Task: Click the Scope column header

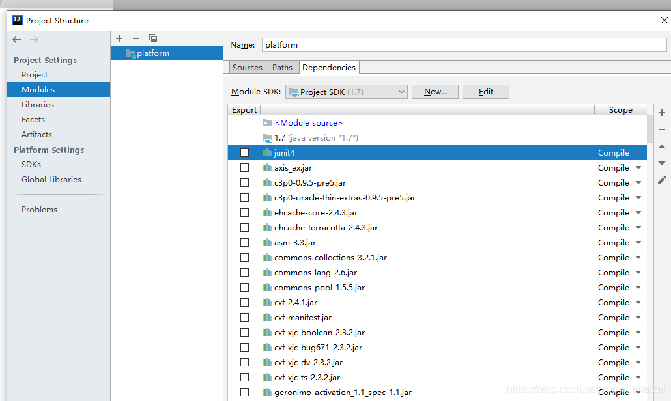Action: coord(620,110)
